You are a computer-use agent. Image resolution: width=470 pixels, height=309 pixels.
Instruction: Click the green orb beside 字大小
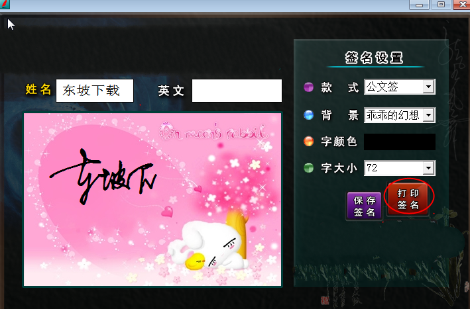pos(308,168)
